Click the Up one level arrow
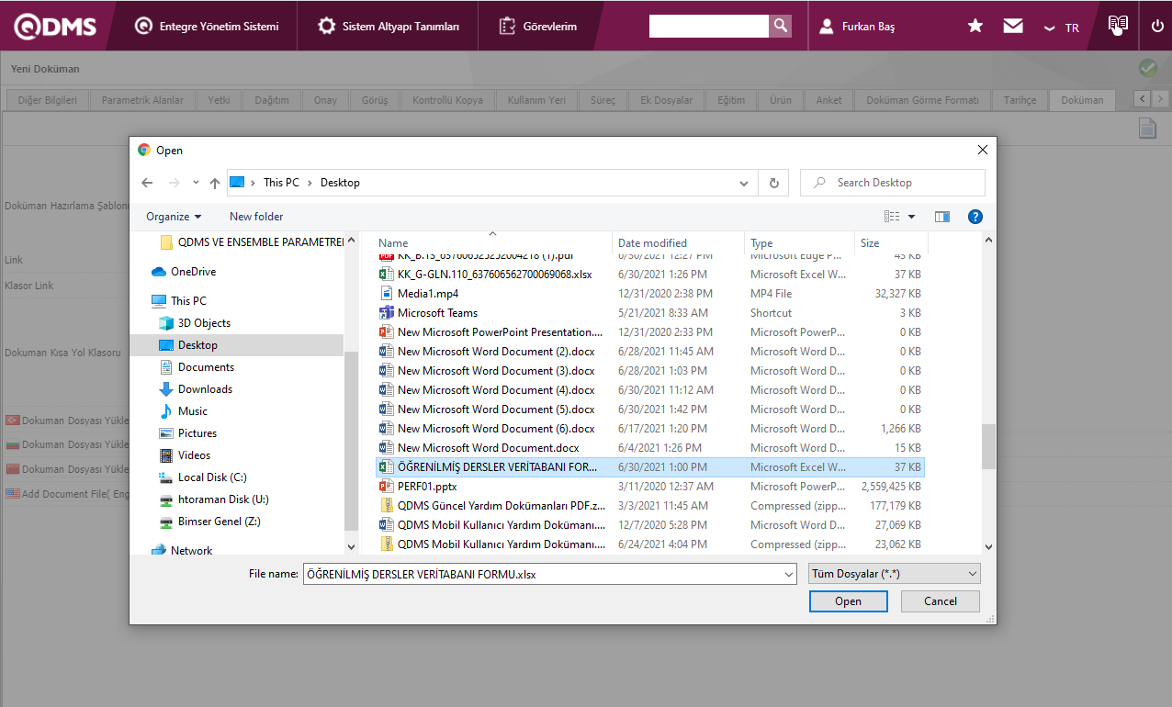This screenshot has width=1172, height=707. tap(215, 183)
